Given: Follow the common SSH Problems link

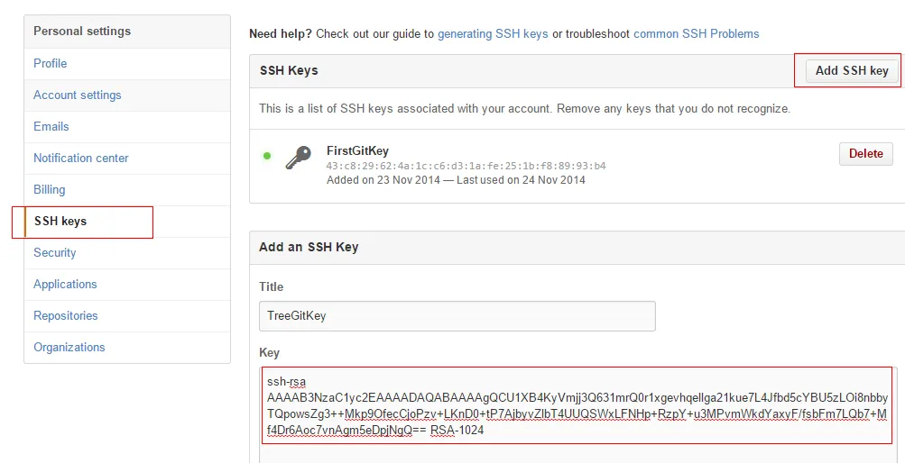Looking at the screenshot, I should tap(696, 34).
